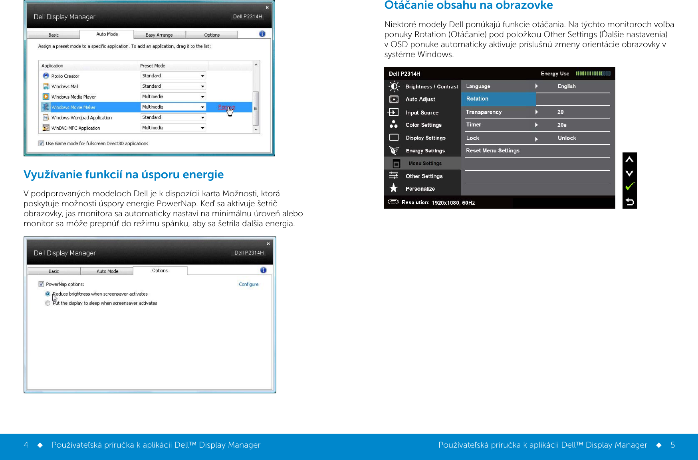Expand the Timer submenu arrow
698x460 pixels.
coord(536,125)
